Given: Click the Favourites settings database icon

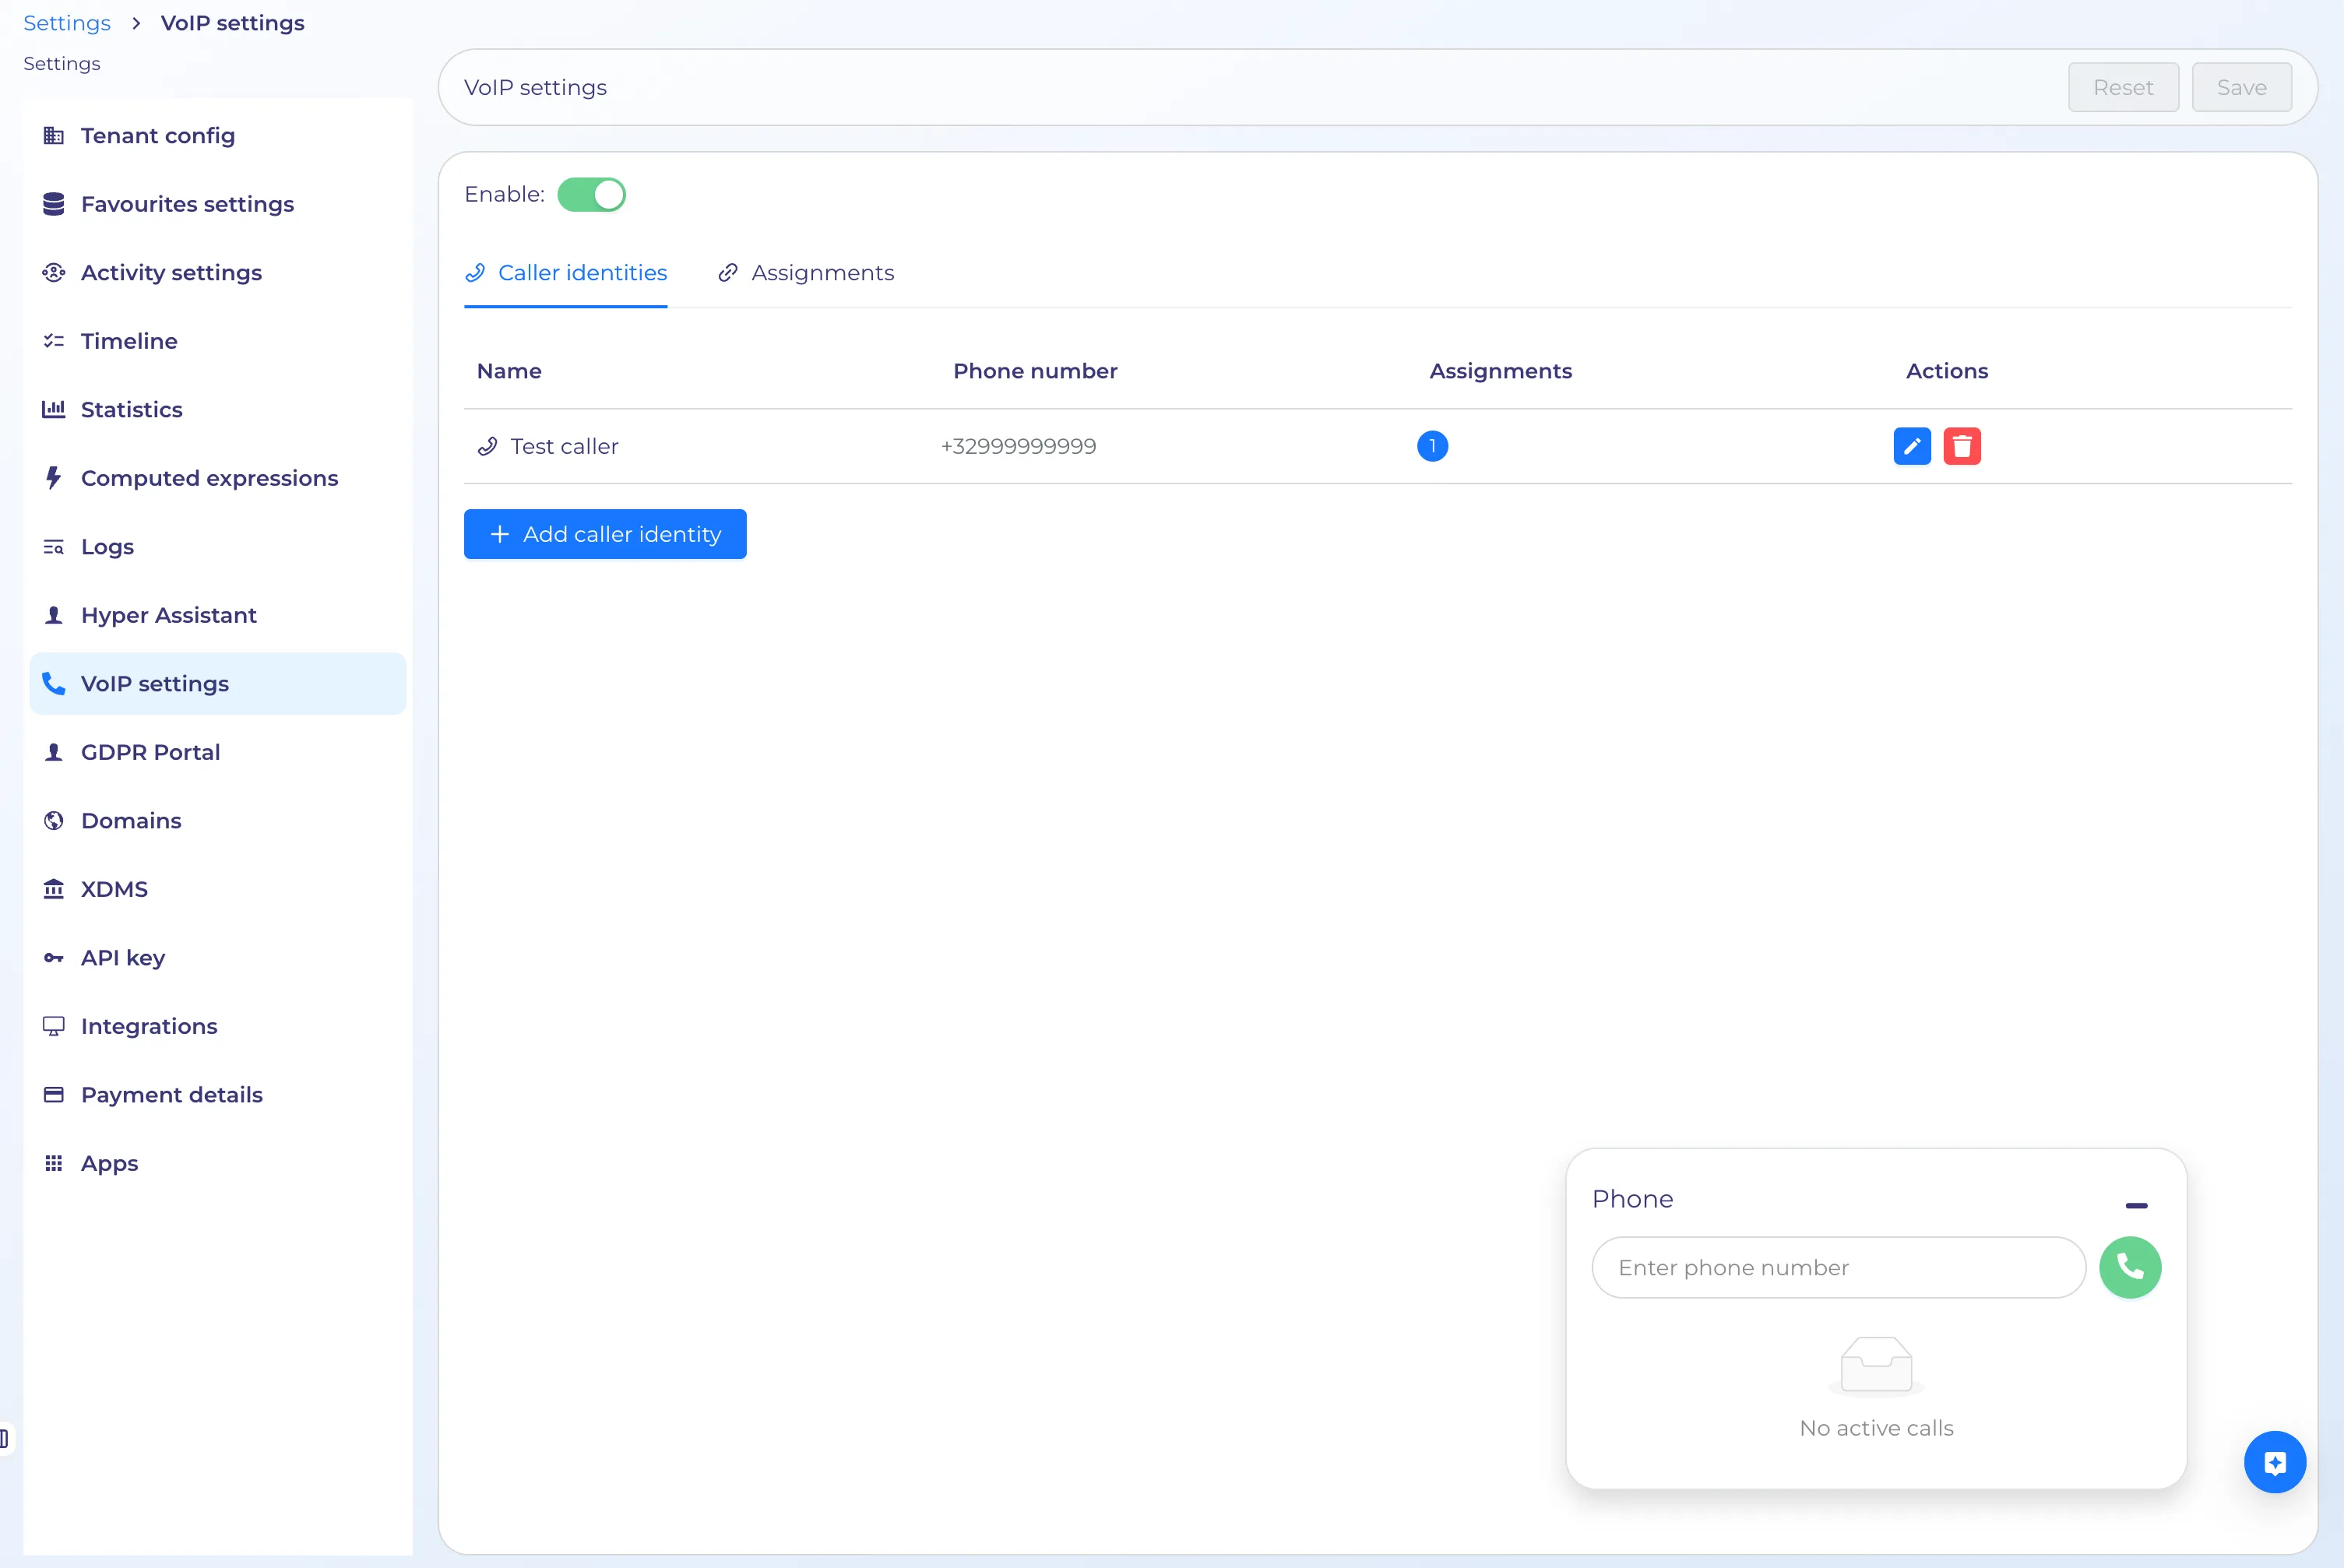Looking at the screenshot, I should (x=54, y=204).
